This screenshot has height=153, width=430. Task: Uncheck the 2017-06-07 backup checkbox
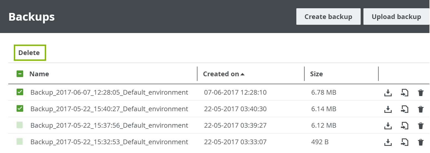click(20, 92)
